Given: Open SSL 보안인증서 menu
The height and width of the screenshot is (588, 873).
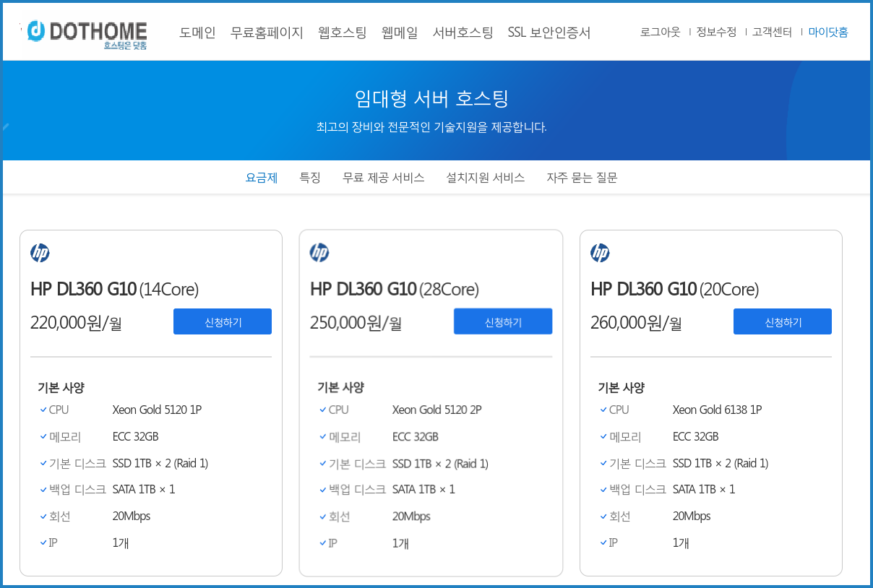Looking at the screenshot, I should tap(549, 33).
